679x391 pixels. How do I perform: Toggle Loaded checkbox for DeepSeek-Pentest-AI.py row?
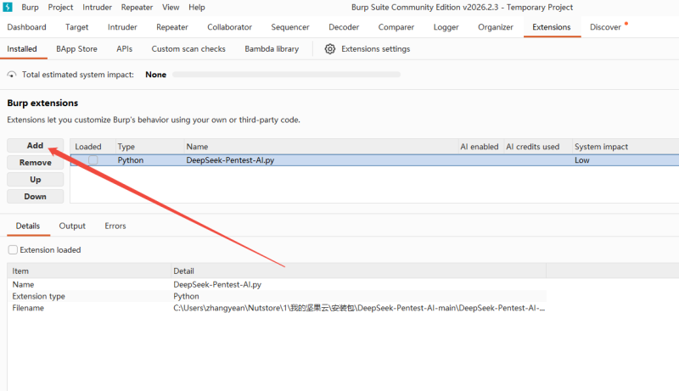93,159
